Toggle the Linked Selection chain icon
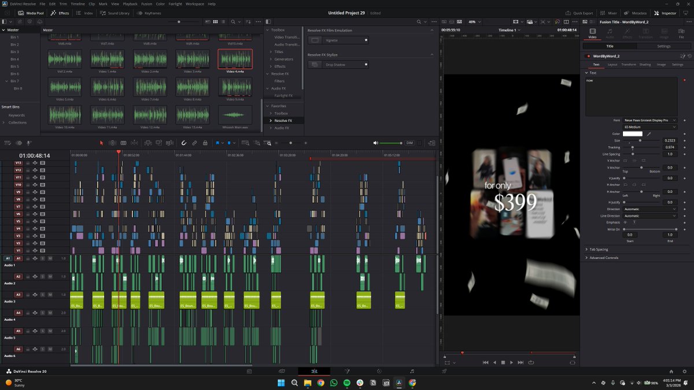 point(194,143)
